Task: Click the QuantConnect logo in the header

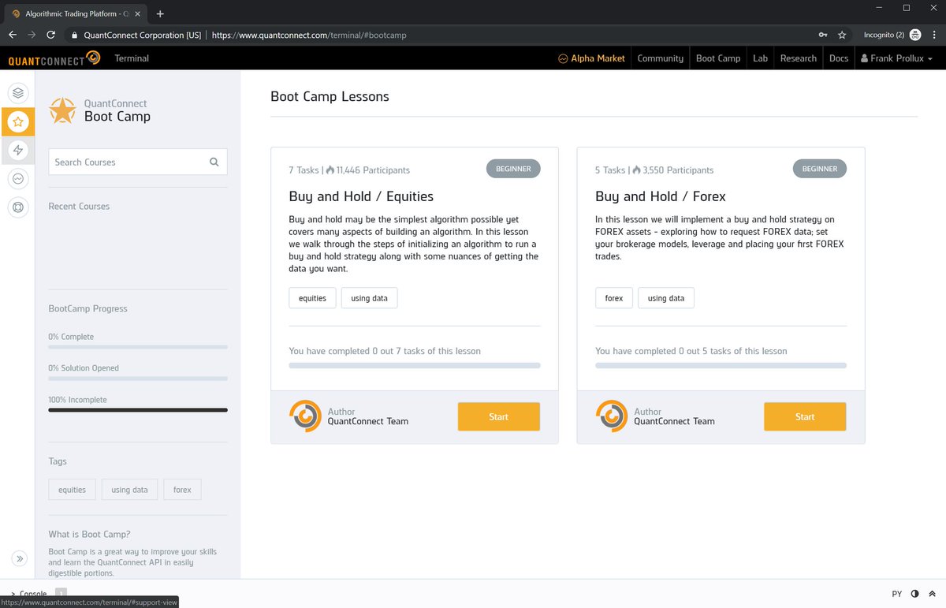Action: (x=53, y=58)
